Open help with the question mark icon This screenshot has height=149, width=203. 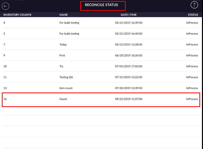pos(194,5)
